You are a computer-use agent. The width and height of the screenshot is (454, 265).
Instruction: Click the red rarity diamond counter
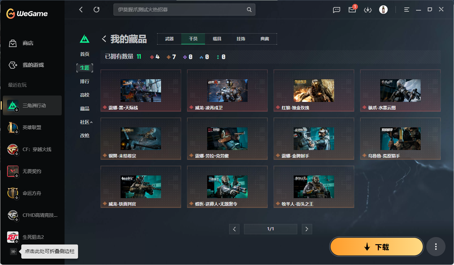[x=155, y=57]
